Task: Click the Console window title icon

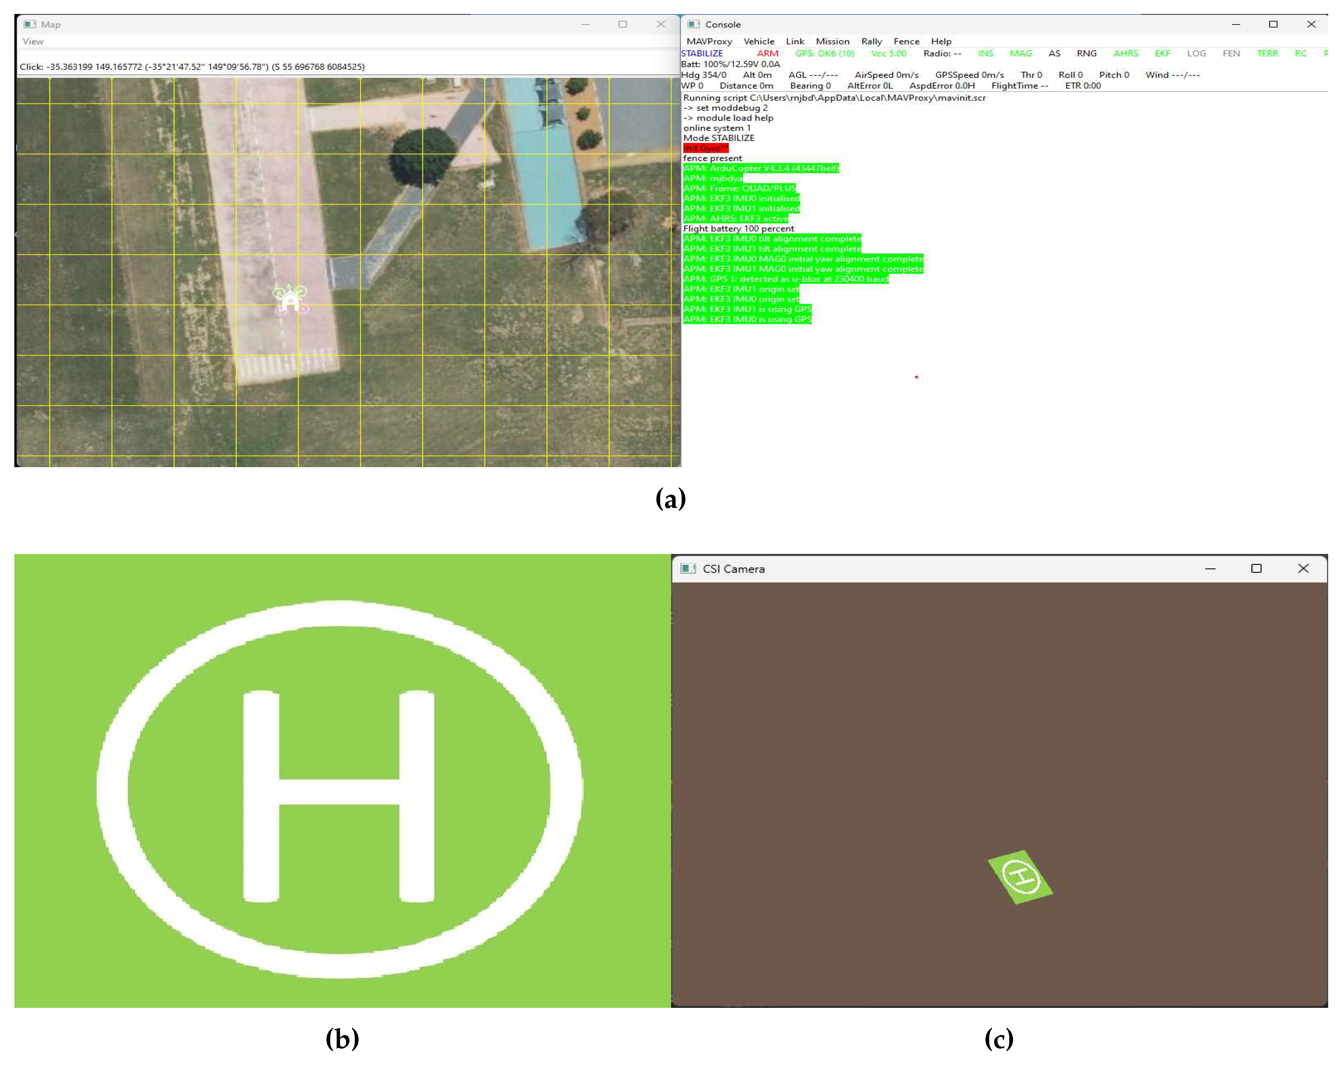Action: (x=693, y=24)
